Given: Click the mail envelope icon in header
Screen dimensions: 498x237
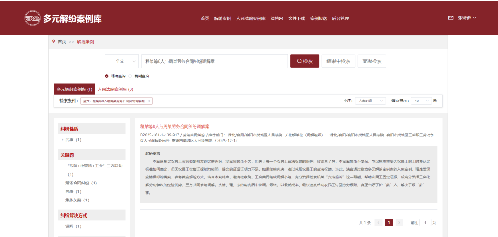Looking at the screenshot, I should coord(451,18).
